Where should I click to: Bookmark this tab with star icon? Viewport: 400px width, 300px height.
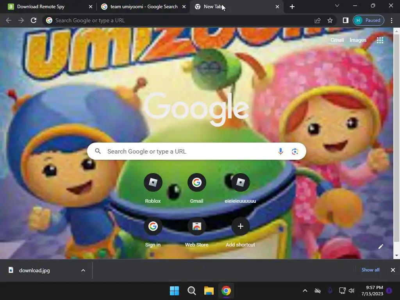point(330,20)
